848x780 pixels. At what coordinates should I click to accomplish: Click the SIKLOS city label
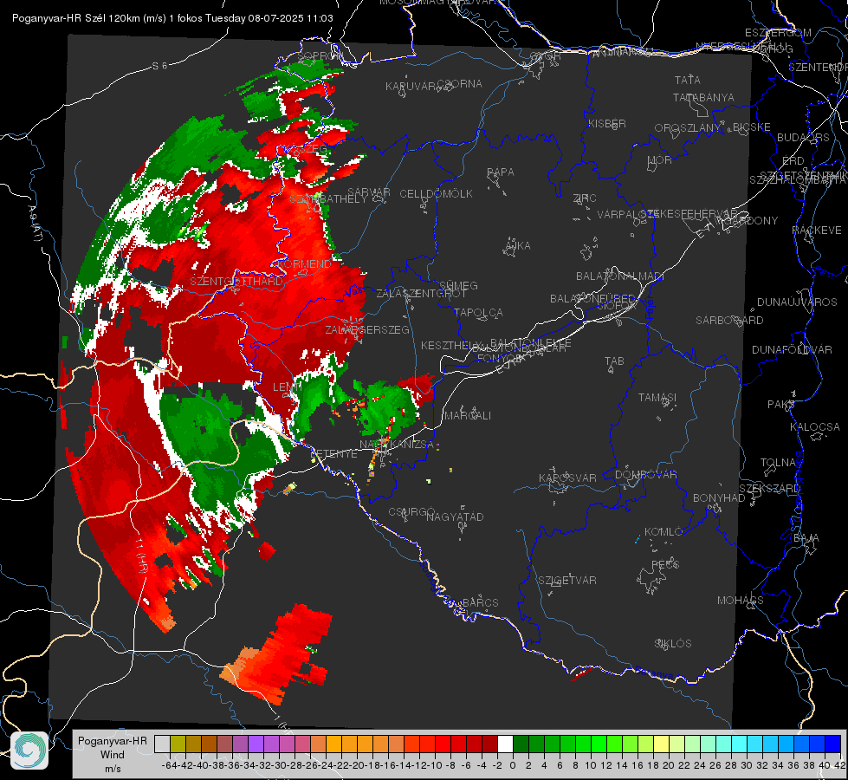click(673, 644)
